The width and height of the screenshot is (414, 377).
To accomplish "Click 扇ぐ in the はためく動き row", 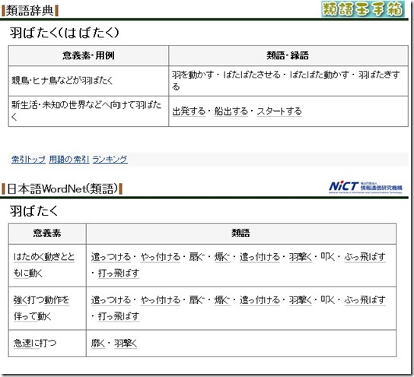I will 197,257.
